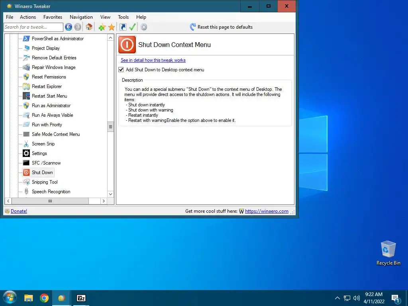The height and width of the screenshot is (306, 408).
Task: Open the Tools menu
Action: (124, 17)
